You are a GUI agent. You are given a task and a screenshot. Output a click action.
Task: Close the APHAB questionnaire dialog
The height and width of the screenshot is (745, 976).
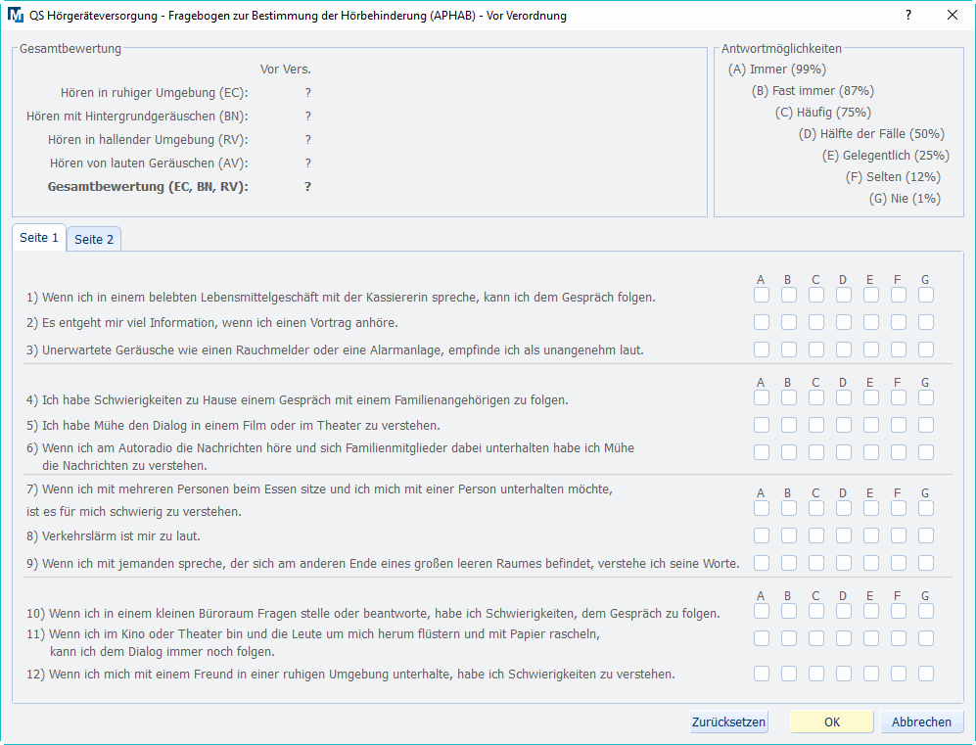[x=953, y=15]
